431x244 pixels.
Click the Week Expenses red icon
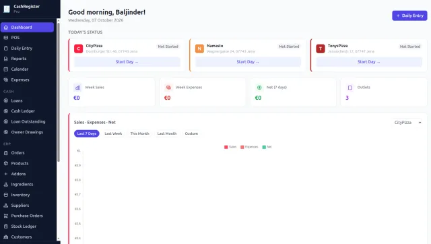[168, 88]
